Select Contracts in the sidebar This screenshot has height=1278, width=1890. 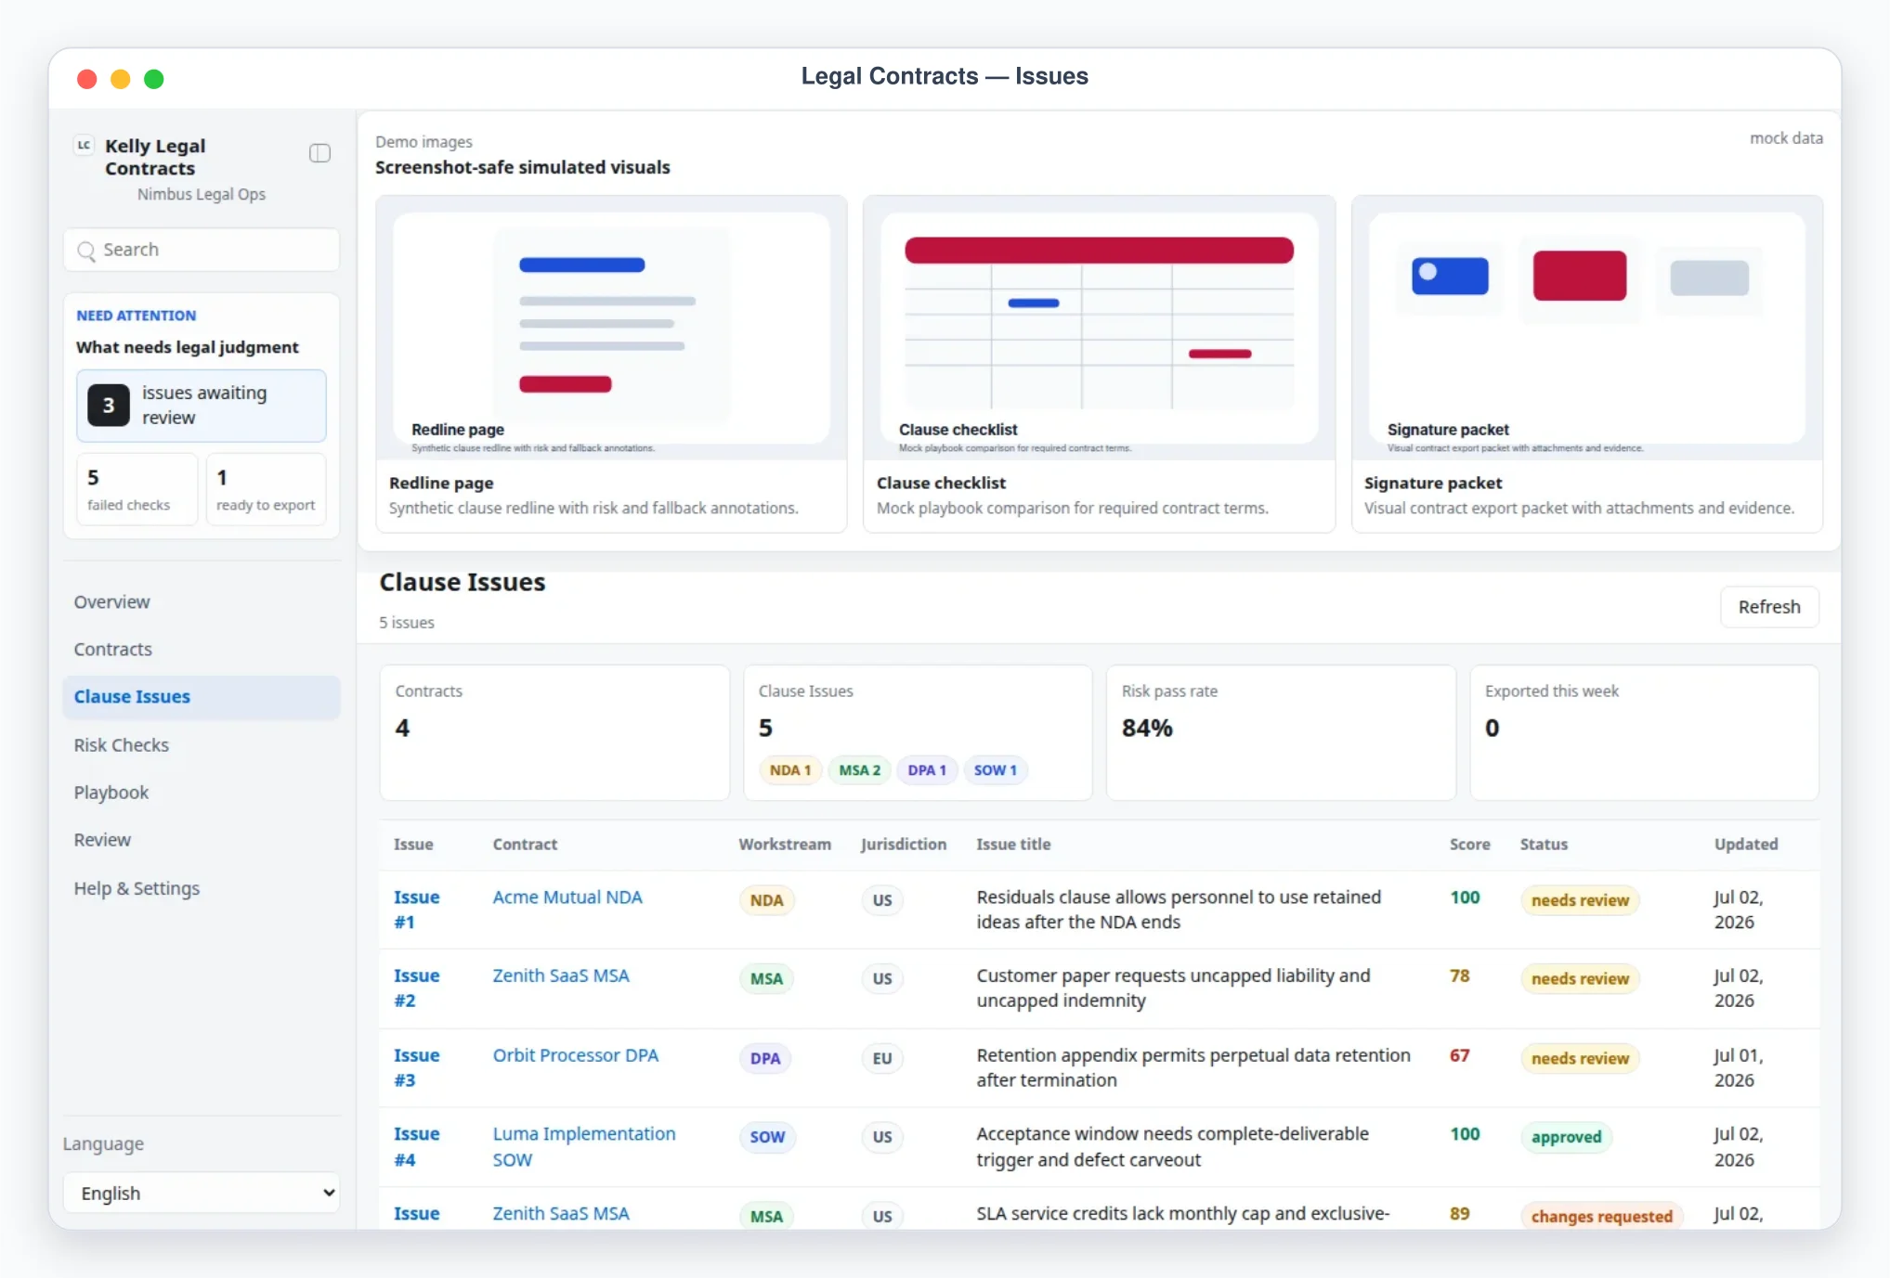coord(113,650)
